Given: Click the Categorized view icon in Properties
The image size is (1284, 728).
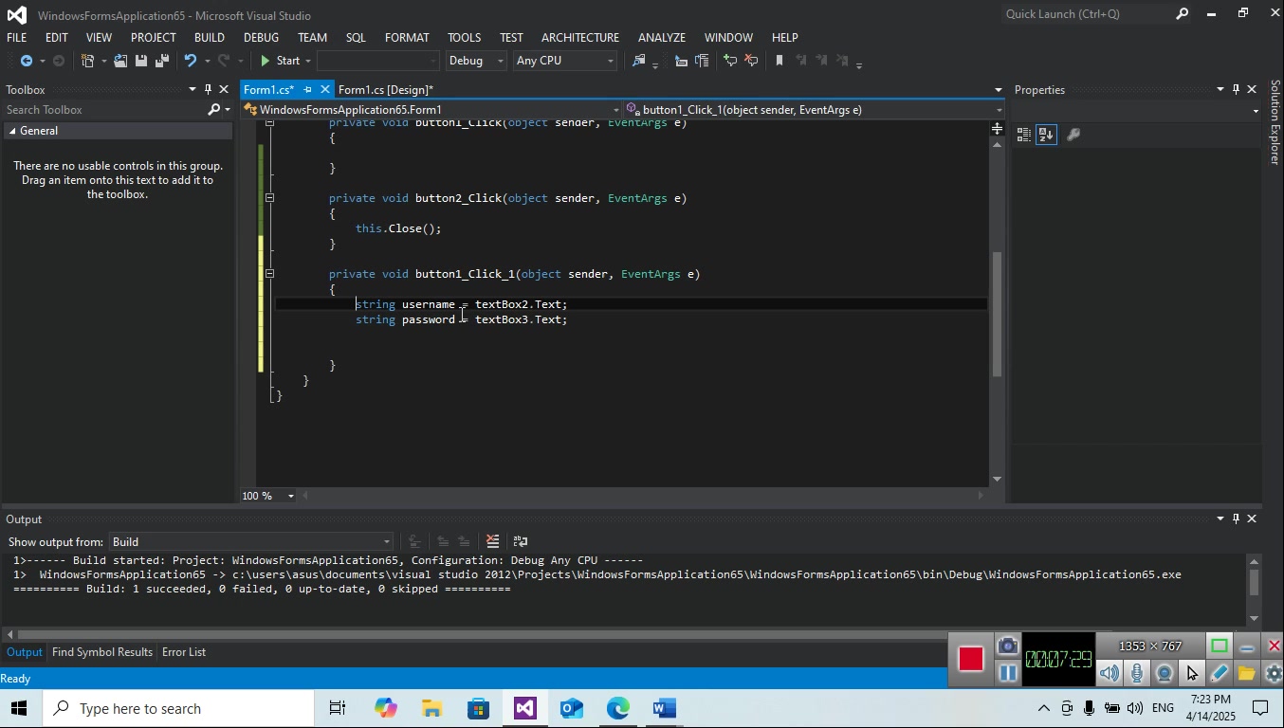Looking at the screenshot, I should click(1024, 136).
